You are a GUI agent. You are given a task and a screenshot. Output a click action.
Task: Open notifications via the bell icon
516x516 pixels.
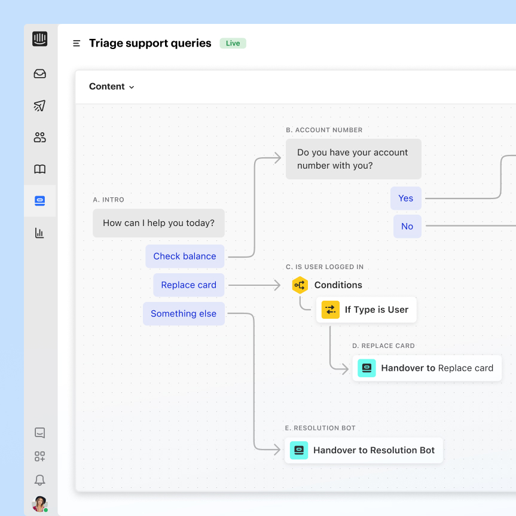[39, 480]
